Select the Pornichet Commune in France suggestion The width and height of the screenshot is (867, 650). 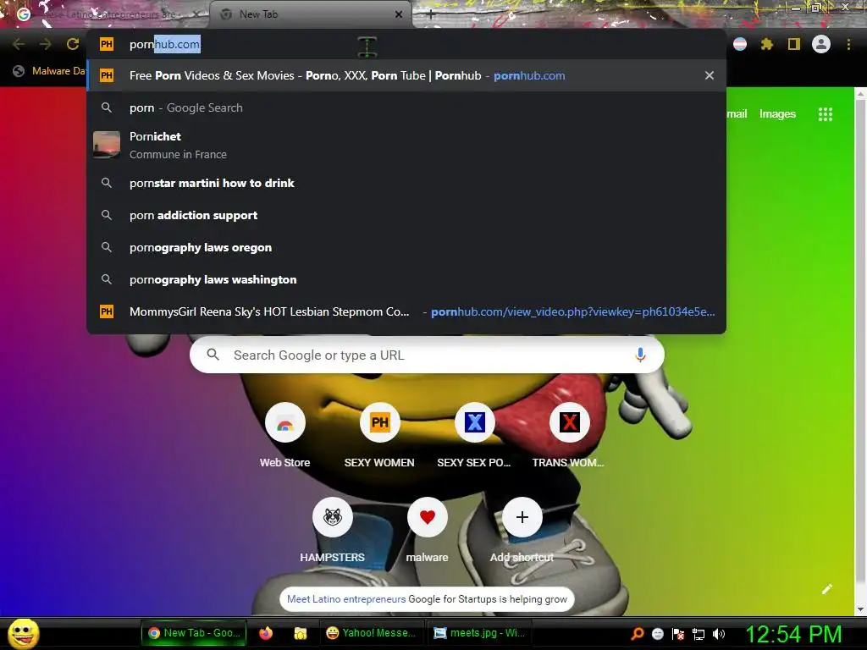click(x=406, y=145)
